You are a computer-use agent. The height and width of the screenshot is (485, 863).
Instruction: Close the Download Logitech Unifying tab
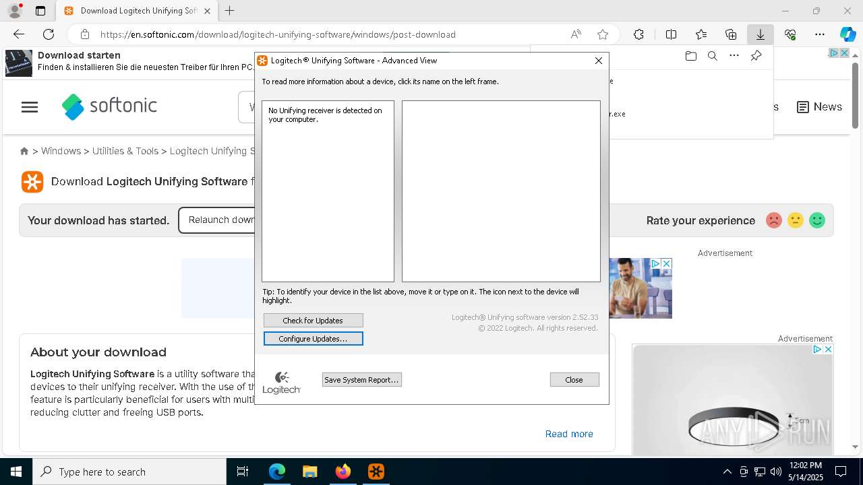click(x=207, y=11)
